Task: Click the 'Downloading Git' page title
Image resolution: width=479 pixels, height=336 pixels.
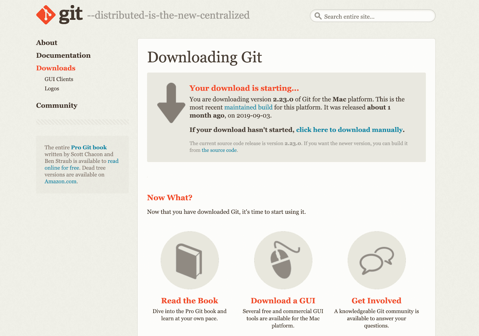Action: point(205,57)
